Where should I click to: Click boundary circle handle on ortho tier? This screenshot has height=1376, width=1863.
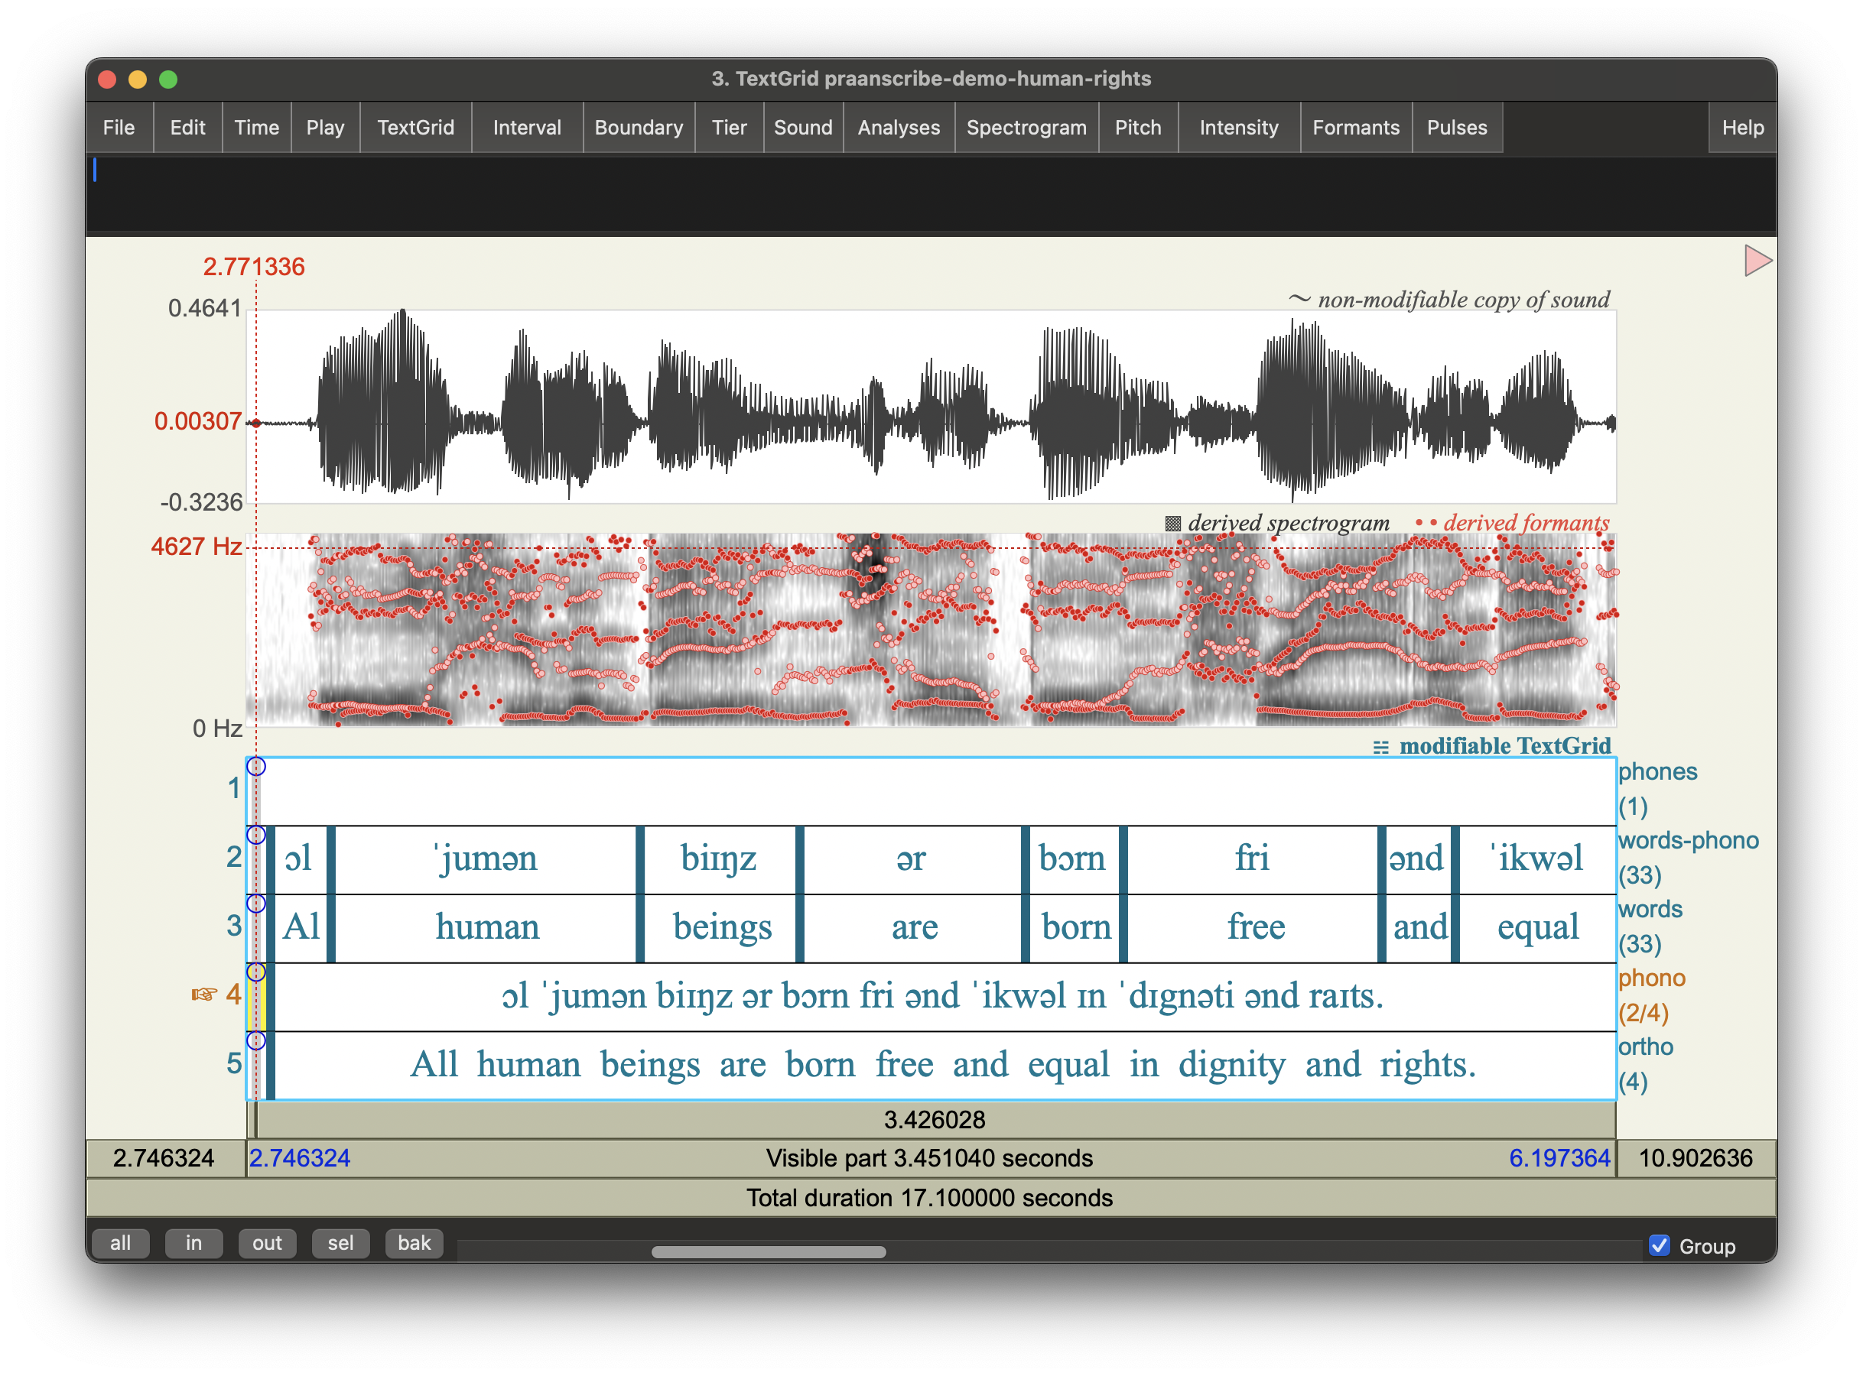pyautogui.click(x=255, y=1040)
